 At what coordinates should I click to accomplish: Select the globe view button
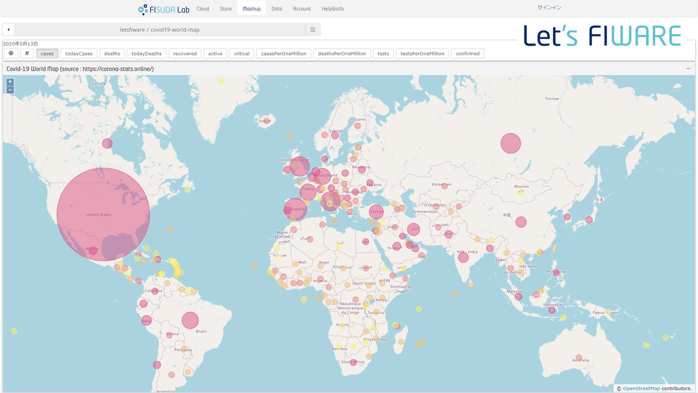[x=11, y=54]
